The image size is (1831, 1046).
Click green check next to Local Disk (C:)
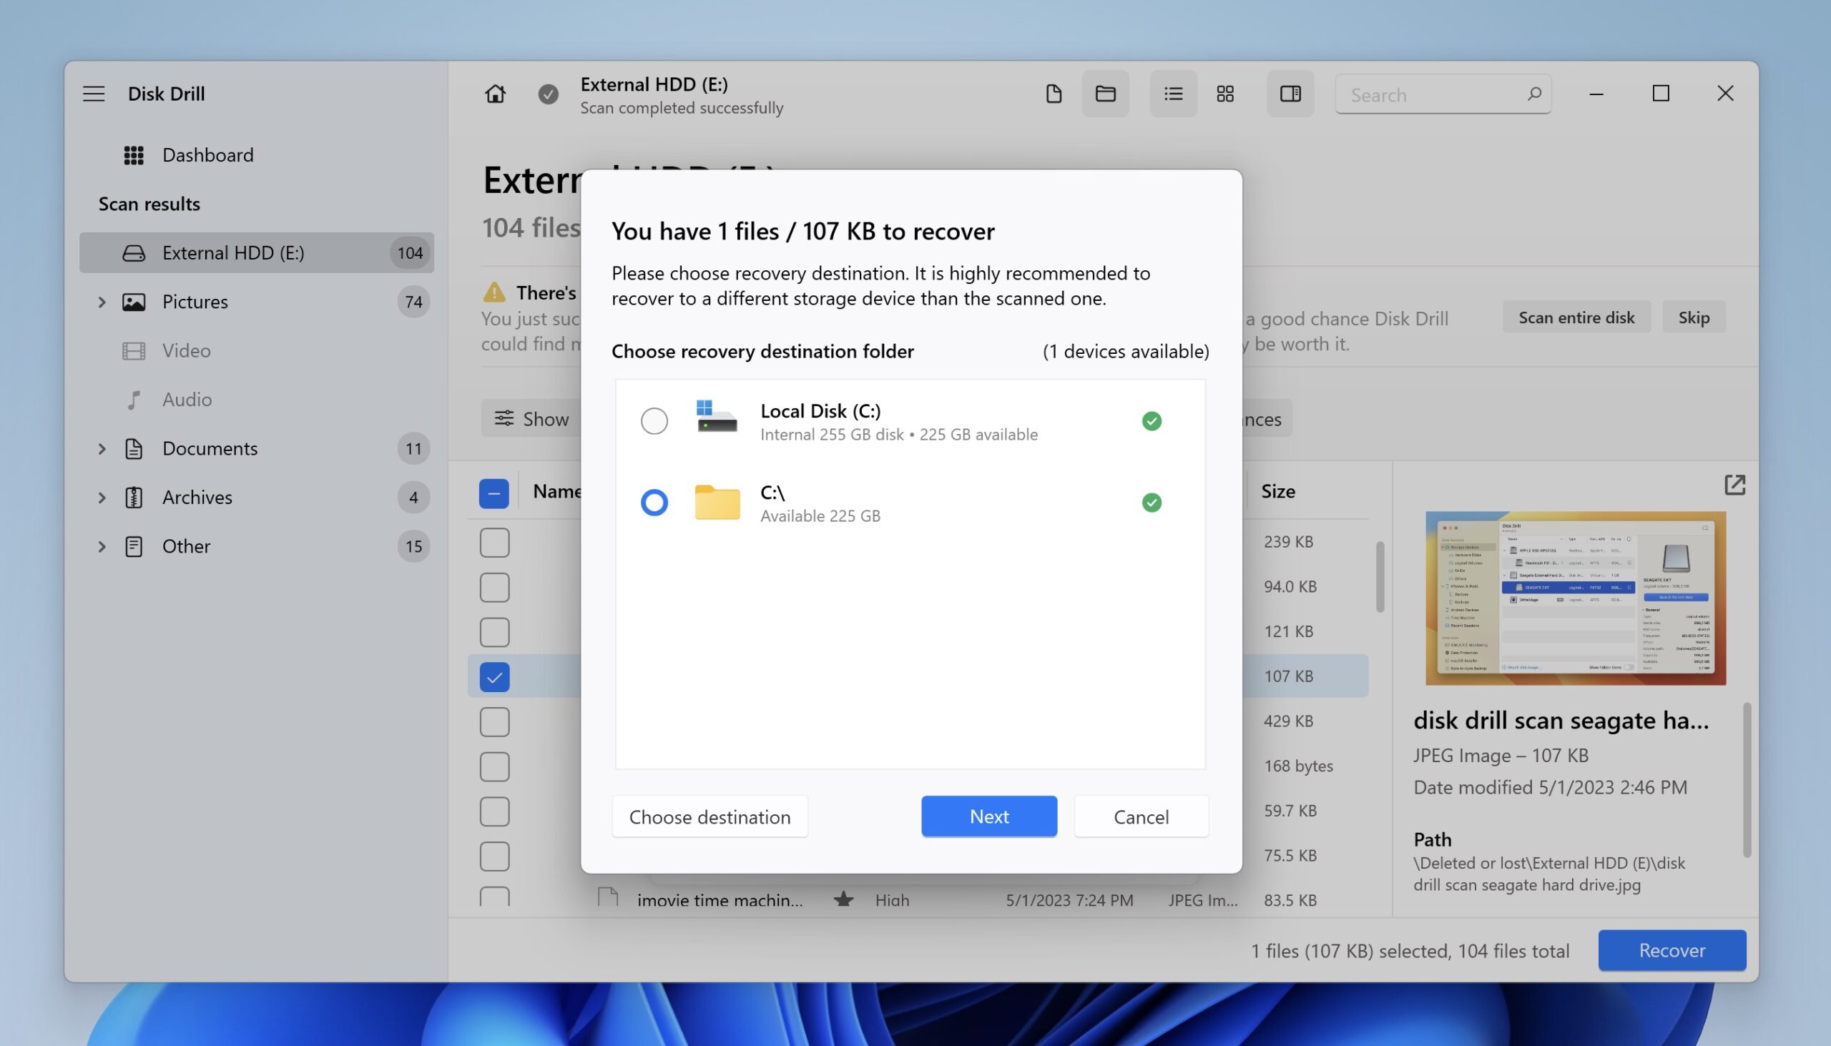click(1152, 421)
